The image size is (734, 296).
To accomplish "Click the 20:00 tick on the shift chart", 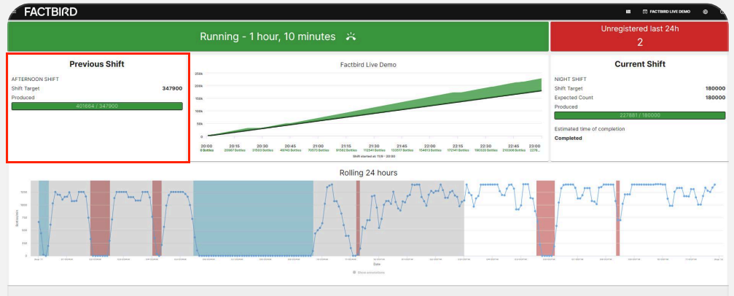I will pos(206,146).
